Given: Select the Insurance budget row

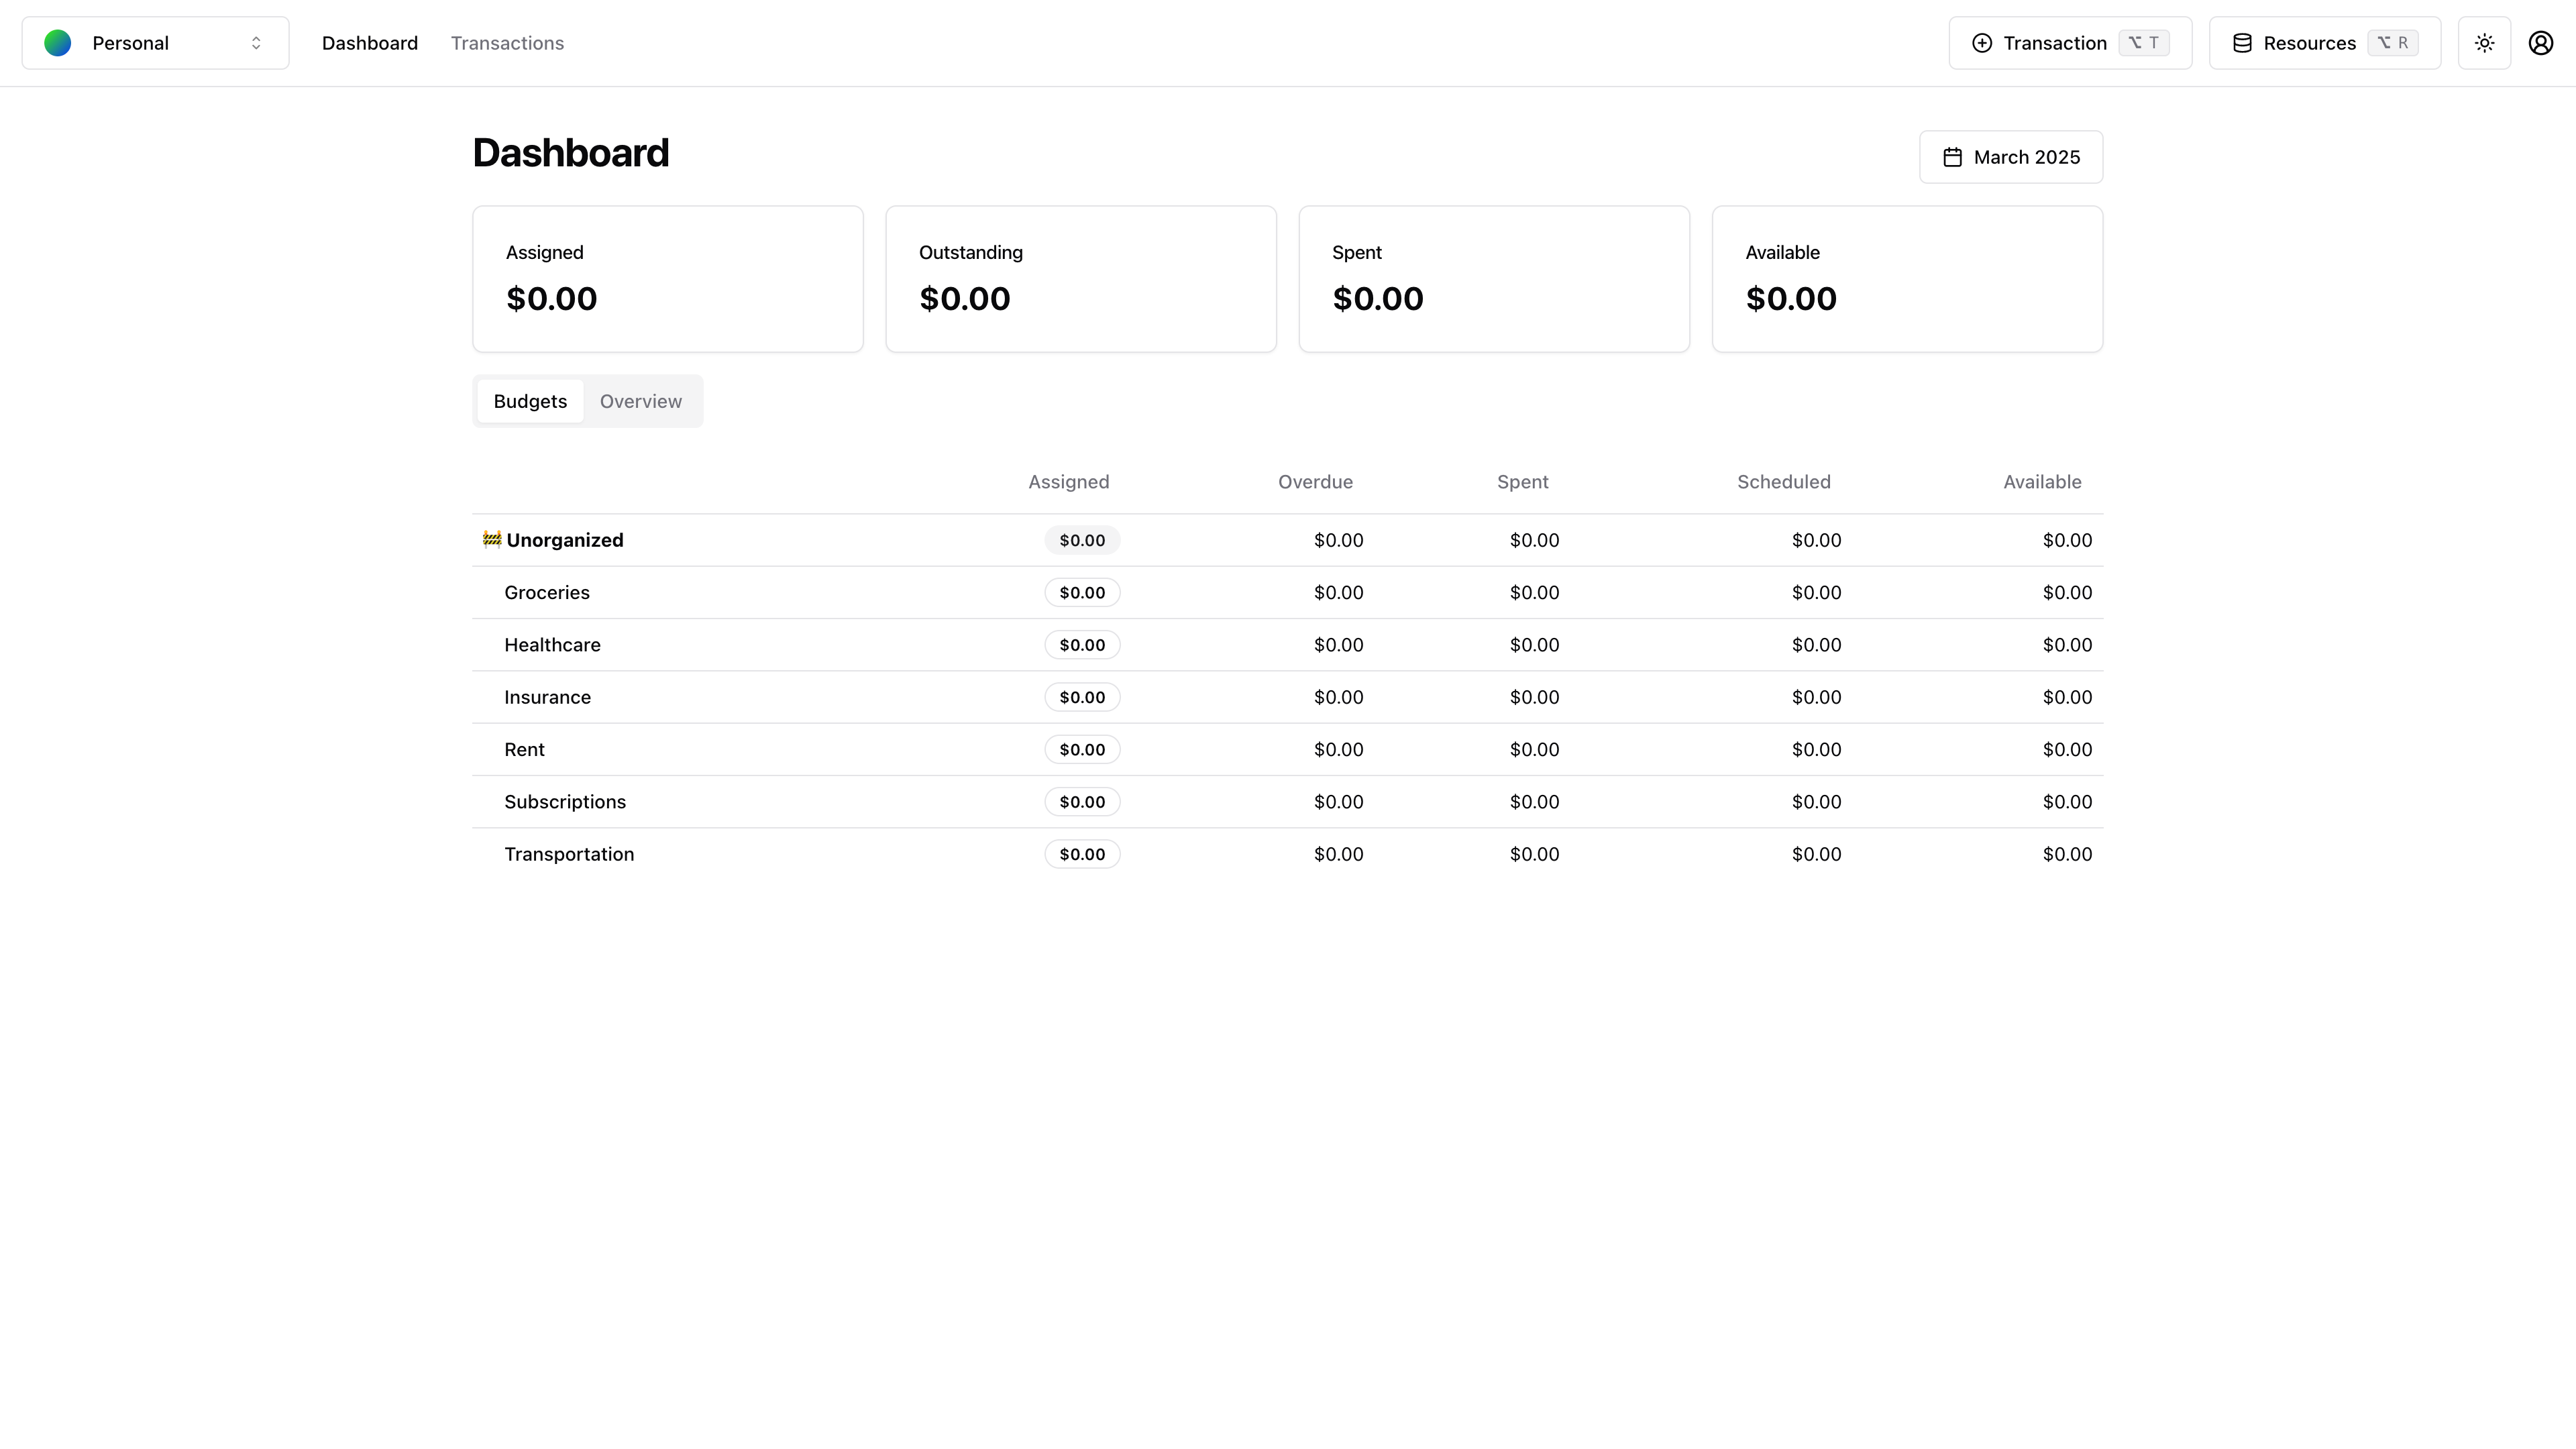Looking at the screenshot, I should coord(1288,697).
